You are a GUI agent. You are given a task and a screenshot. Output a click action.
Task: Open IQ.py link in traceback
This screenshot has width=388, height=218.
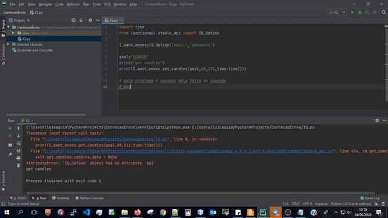pos(105,139)
